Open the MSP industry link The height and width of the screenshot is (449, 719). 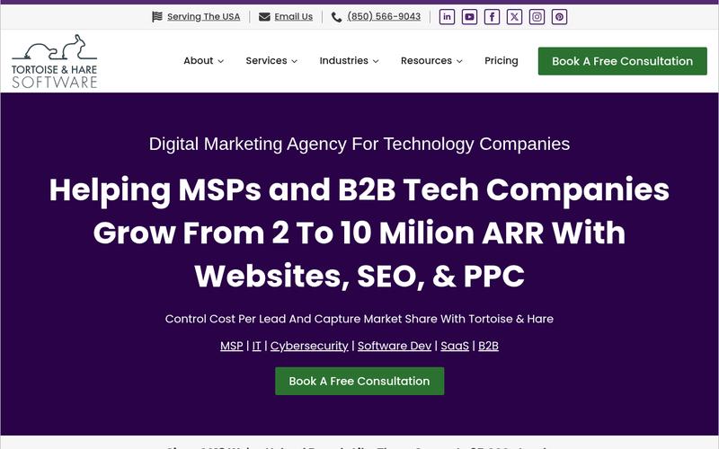coord(232,346)
